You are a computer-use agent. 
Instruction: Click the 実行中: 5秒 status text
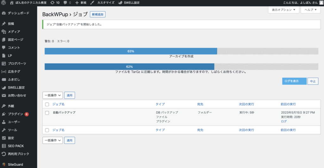tap(247, 112)
